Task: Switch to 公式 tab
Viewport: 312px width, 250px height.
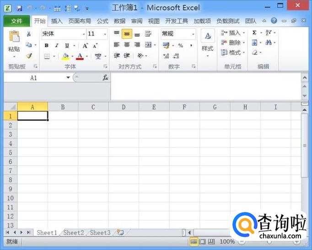Action: (102, 21)
